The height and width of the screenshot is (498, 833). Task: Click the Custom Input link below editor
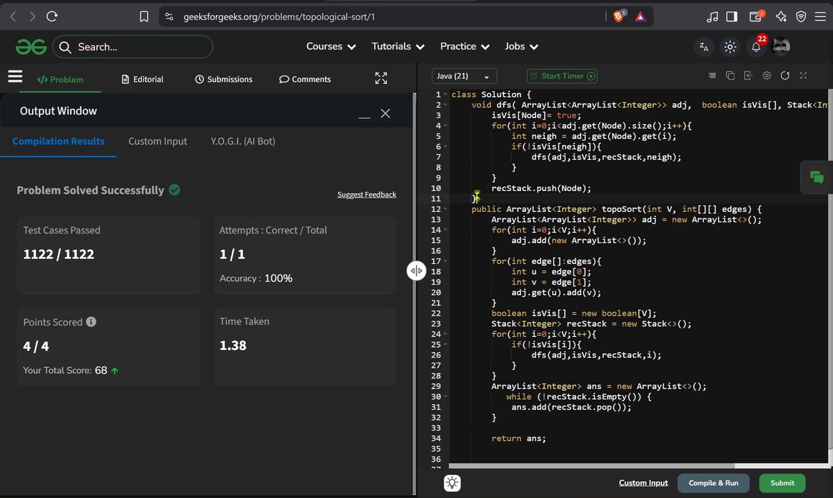(643, 483)
